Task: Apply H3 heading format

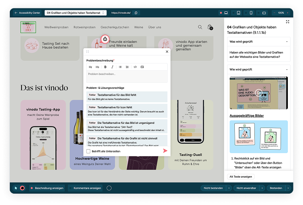Action: (x=97, y=67)
